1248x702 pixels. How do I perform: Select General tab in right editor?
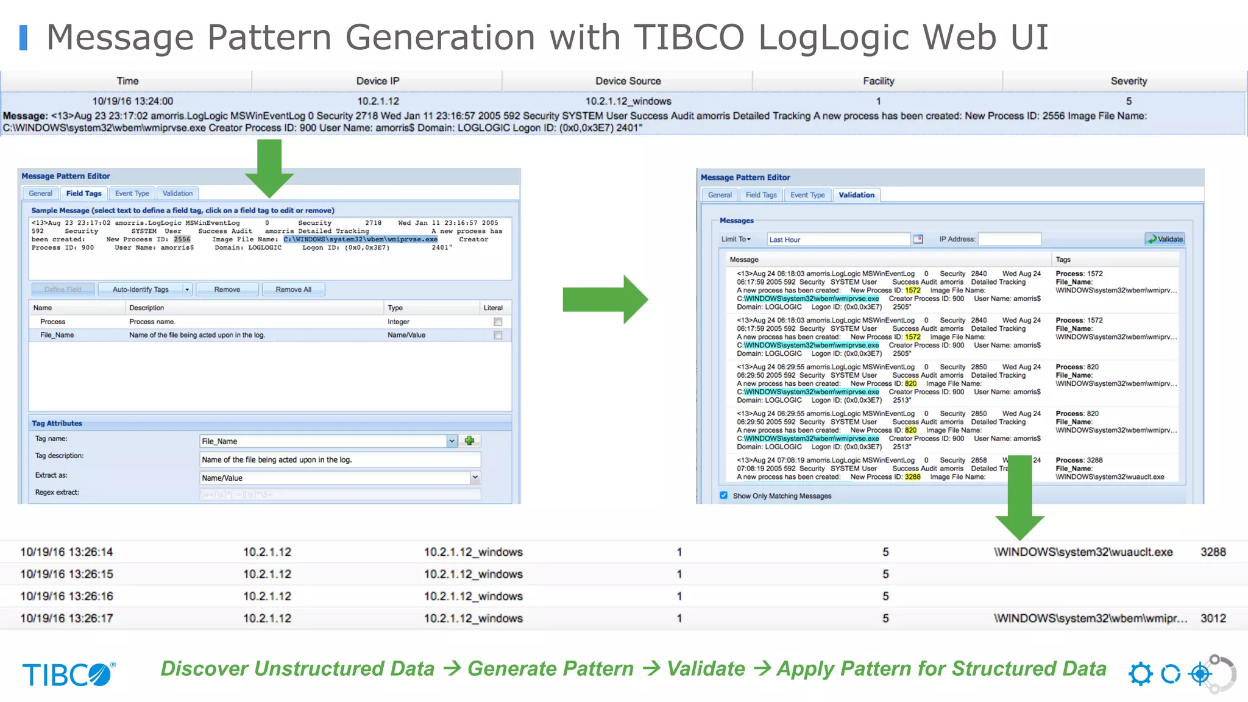tap(720, 195)
